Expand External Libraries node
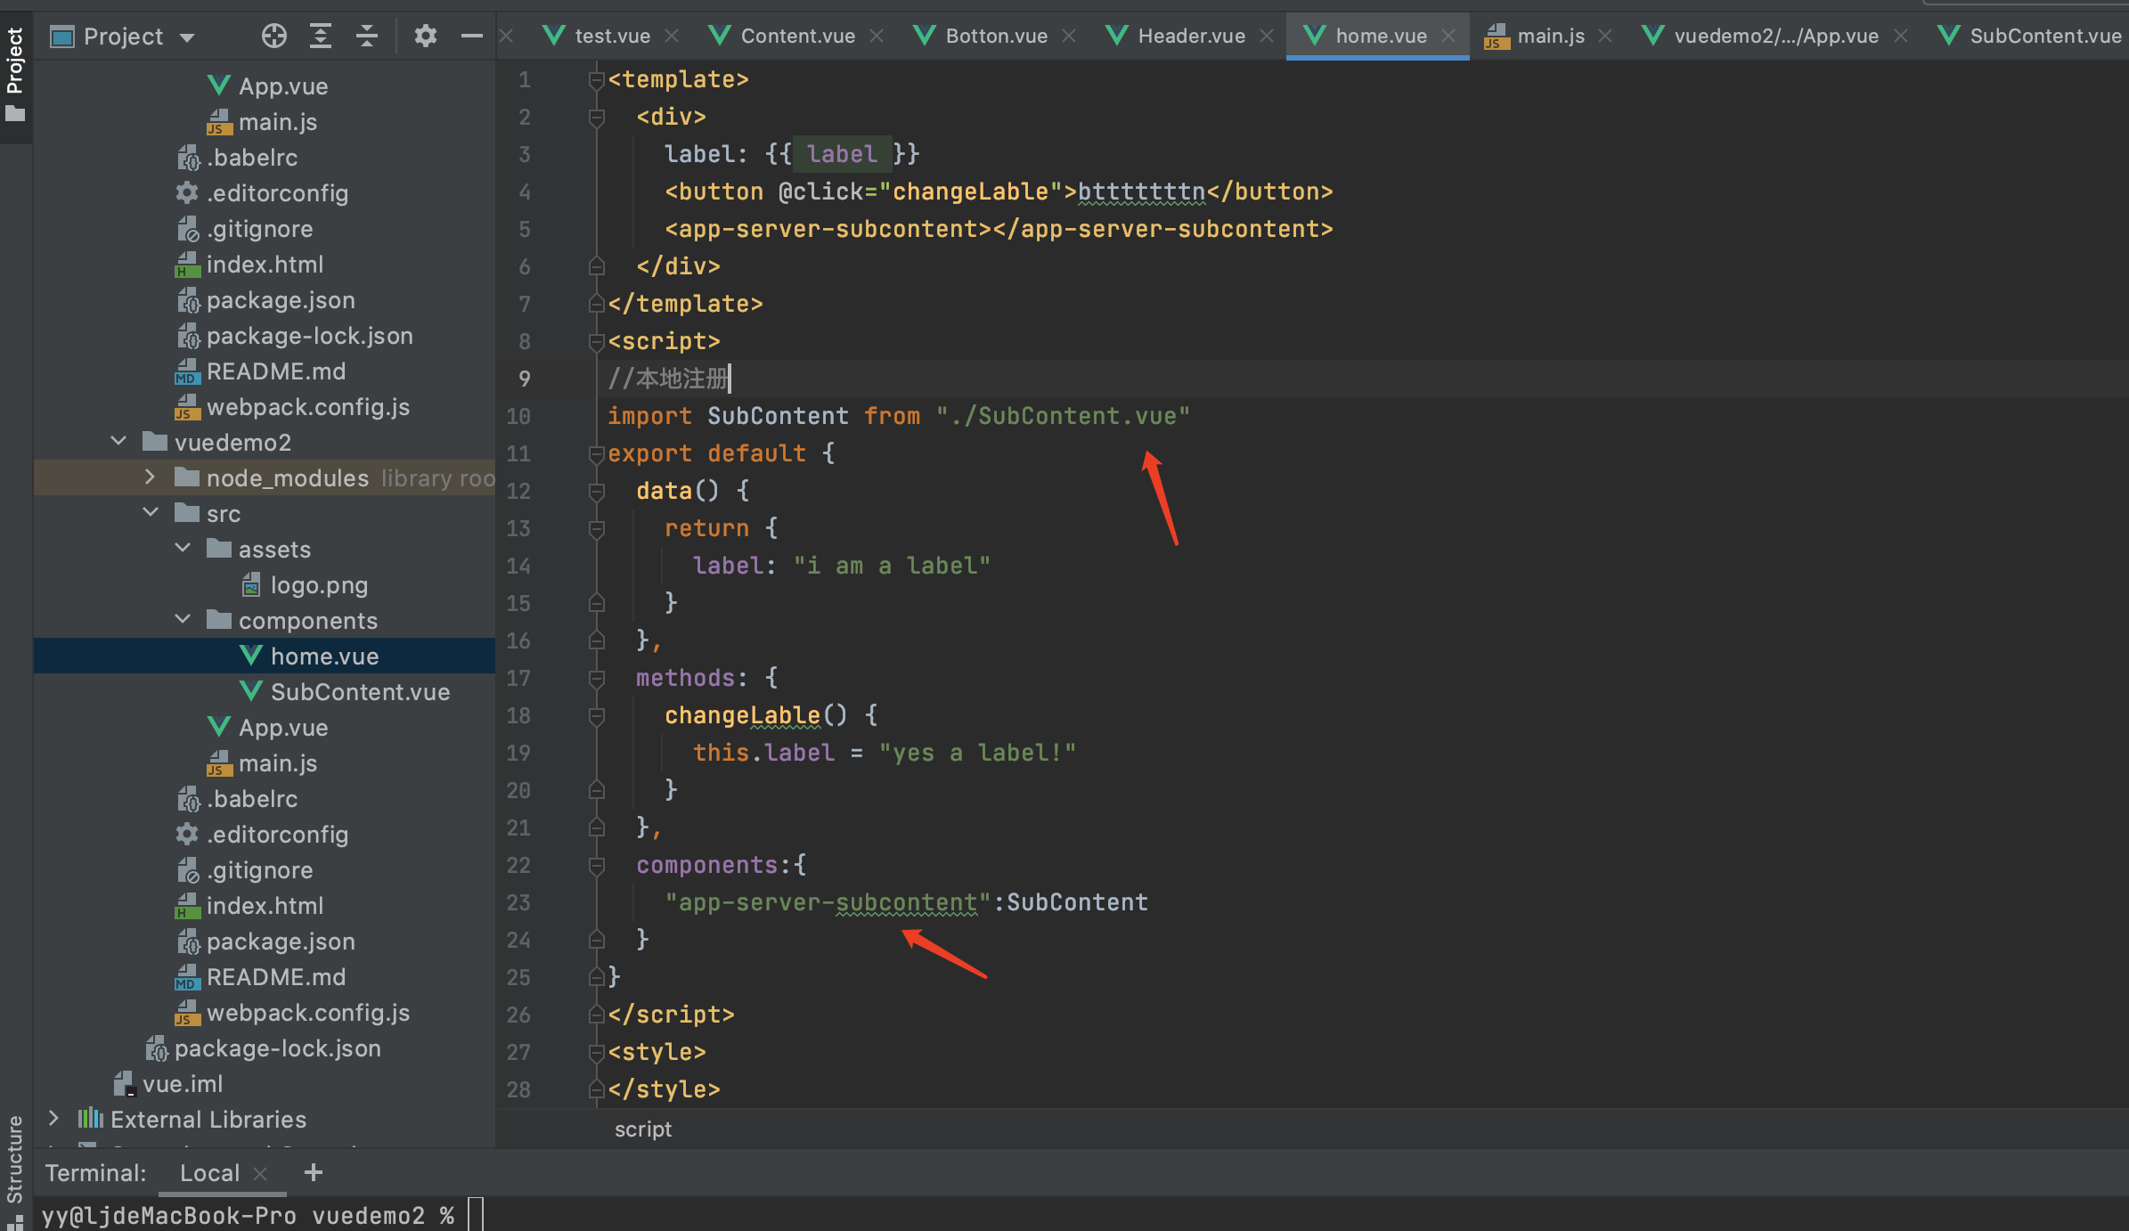The image size is (2129, 1231). point(53,1119)
